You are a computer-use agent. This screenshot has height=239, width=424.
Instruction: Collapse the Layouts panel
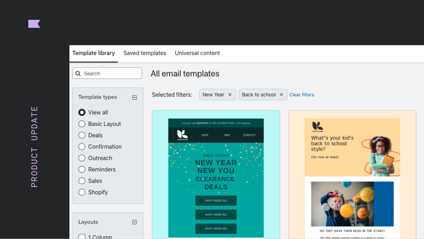coord(134,222)
